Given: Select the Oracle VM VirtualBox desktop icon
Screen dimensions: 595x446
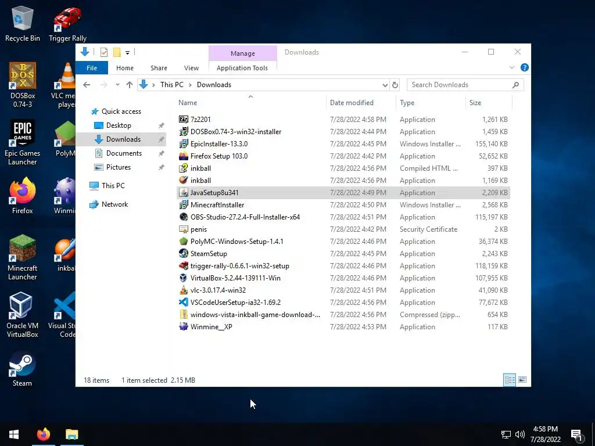Looking at the screenshot, I should (x=23, y=314).
